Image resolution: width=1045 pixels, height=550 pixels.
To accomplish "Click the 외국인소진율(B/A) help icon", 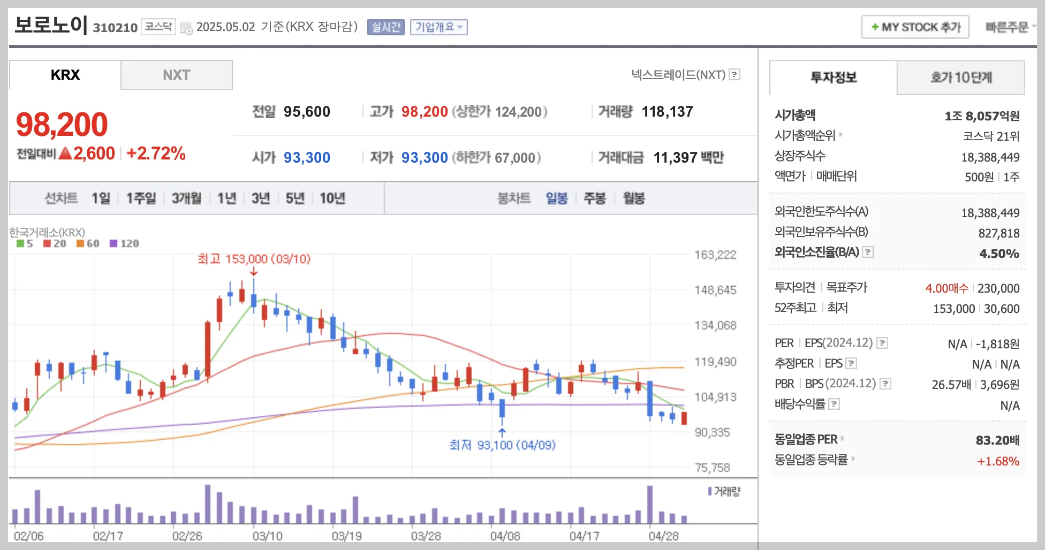I will click(x=868, y=252).
